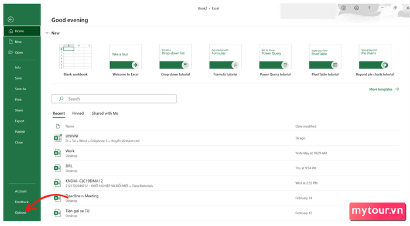Select the Home icon in sidebar

(x=11, y=31)
